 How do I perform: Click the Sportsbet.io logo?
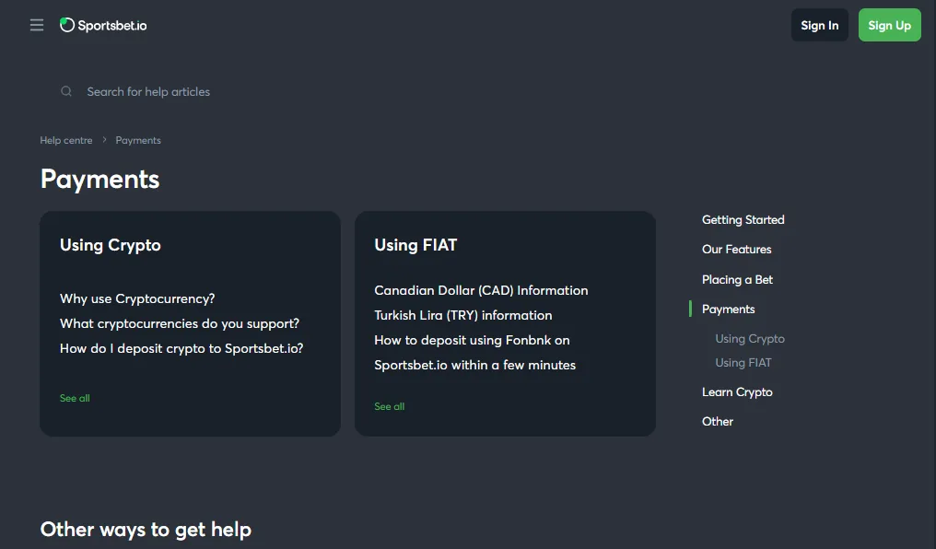pyautogui.click(x=103, y=25)
